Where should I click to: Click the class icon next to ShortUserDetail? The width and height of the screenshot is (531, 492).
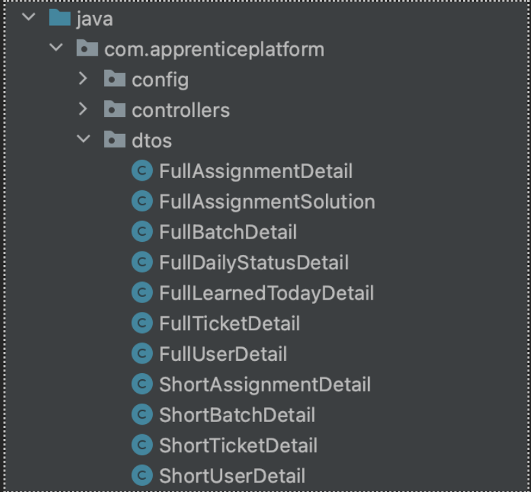tap(142, 475)
